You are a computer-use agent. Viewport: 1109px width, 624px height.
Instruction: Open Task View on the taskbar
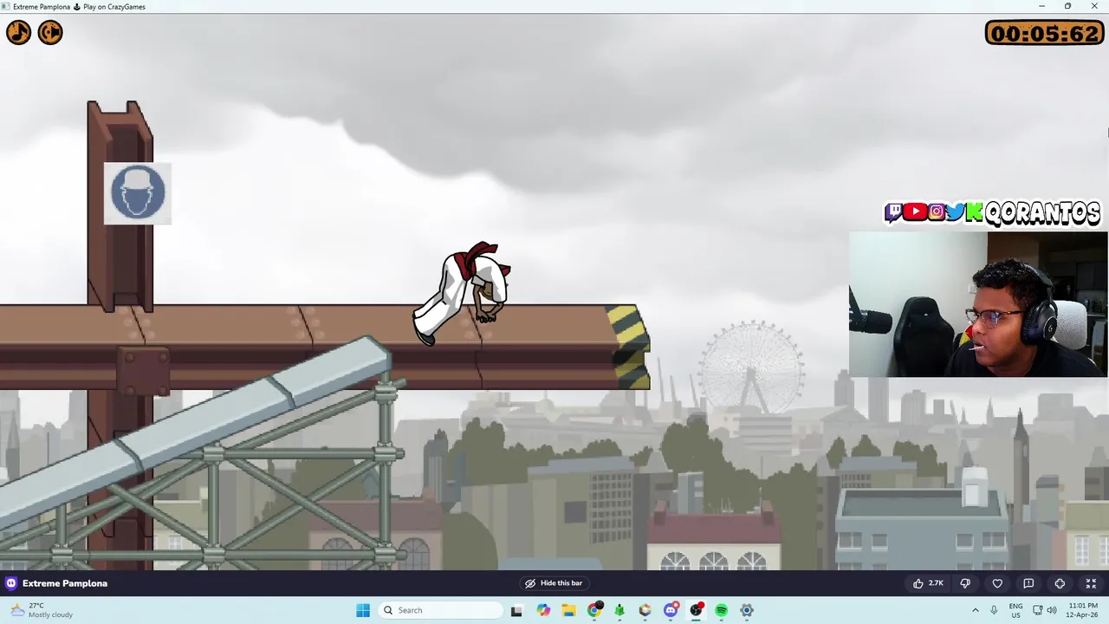pyautogui.click(x=516, y=610)
